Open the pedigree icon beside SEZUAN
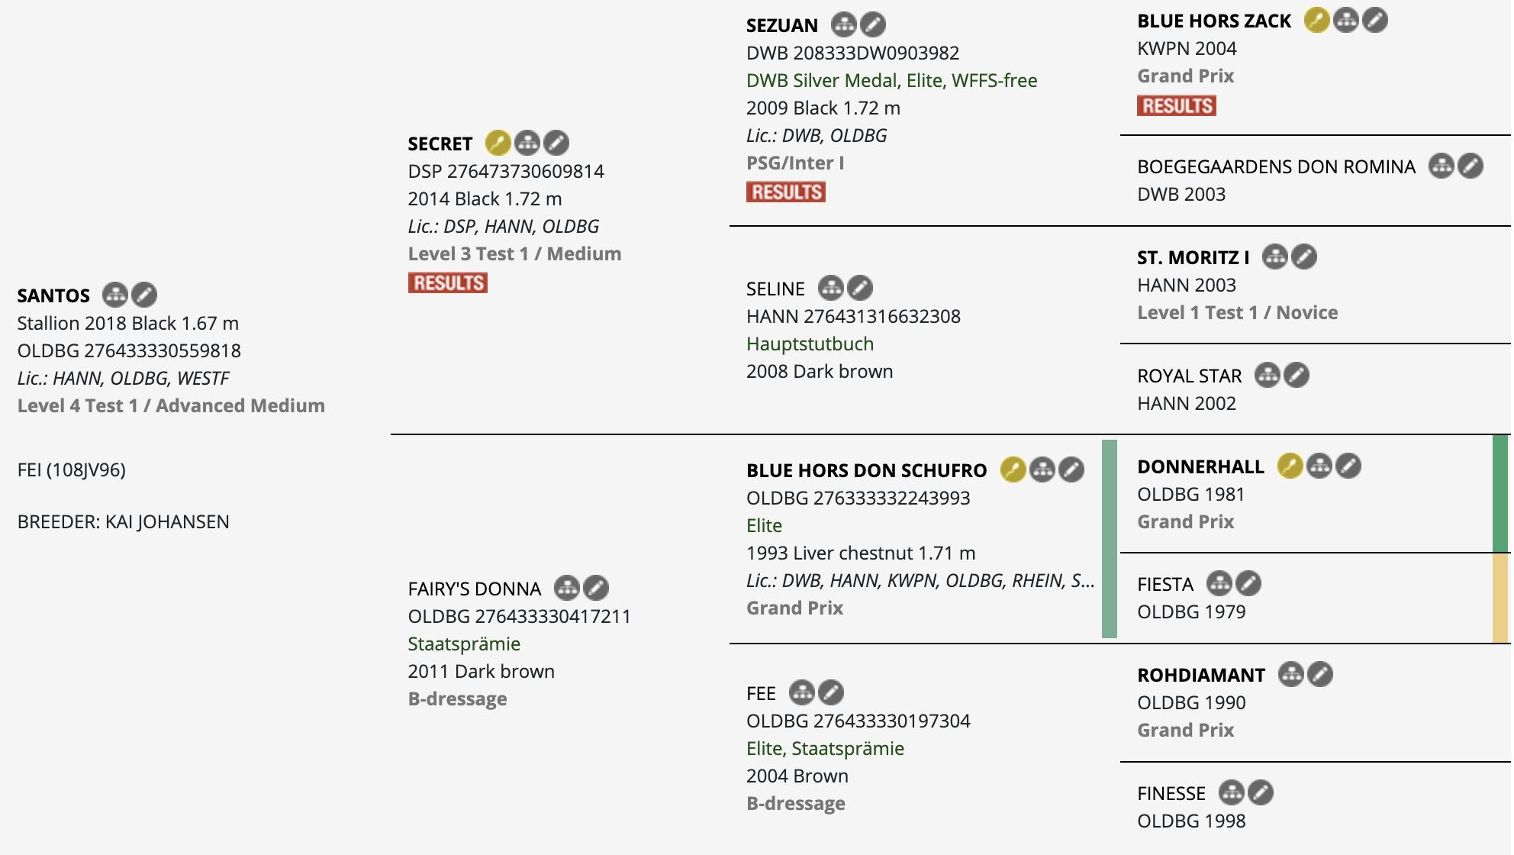 [x=844, y=24]
